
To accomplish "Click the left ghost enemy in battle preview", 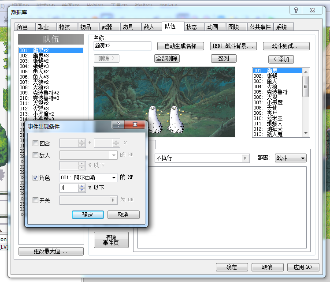I will [x=155, y=120].
